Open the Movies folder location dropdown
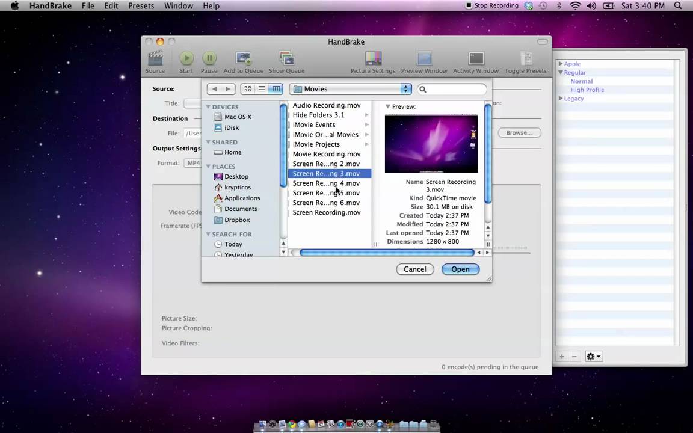This screenshot has height=433, width=693. 351,89
